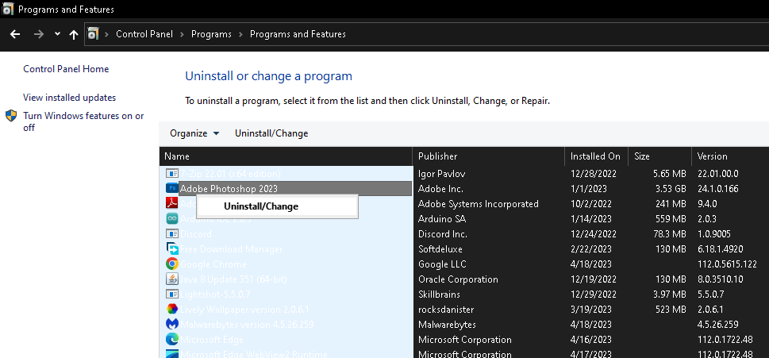Click the Windows shield icon in sidebar

tap(11, 116)
